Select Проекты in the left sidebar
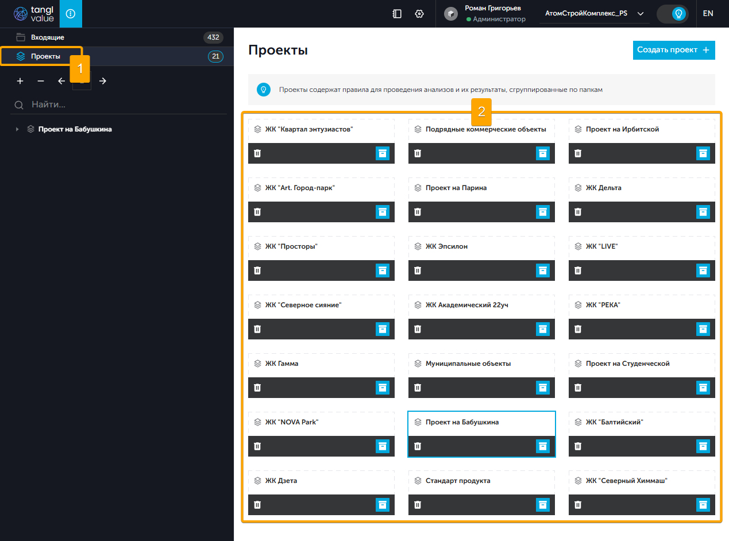The image size is (729, 541). [45, 56]
